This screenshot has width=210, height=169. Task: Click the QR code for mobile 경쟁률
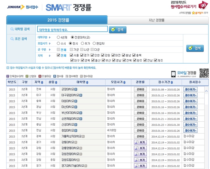[x=204, y=73]
